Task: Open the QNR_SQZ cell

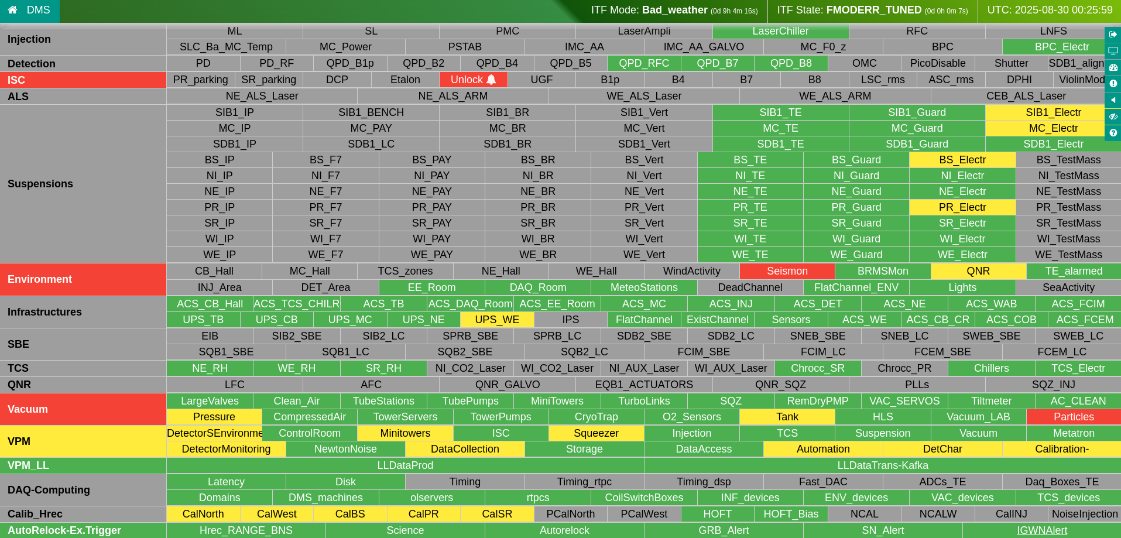Action: point(780,385)
